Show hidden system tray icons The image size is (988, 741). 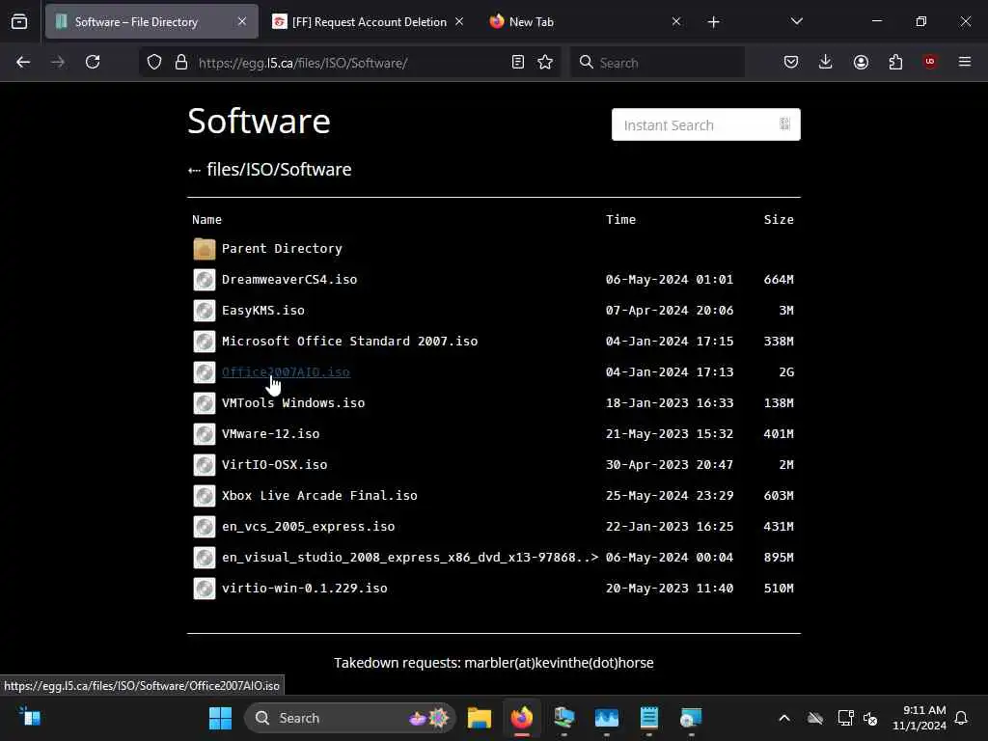(x=784, y=718)
